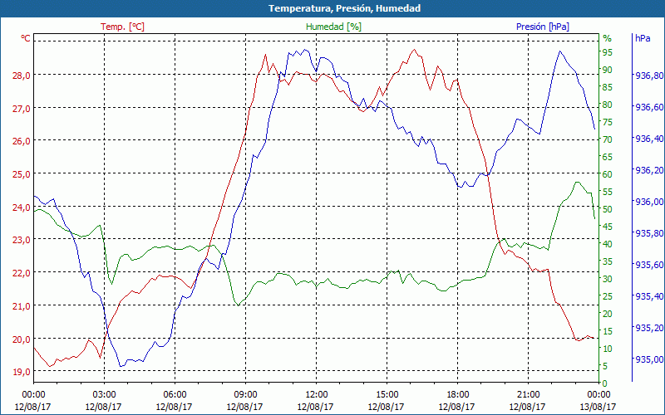Click the 55 humidity axis value
This screenshot has width=665, height=415.
pyautogui.click(x=608, y=192)
